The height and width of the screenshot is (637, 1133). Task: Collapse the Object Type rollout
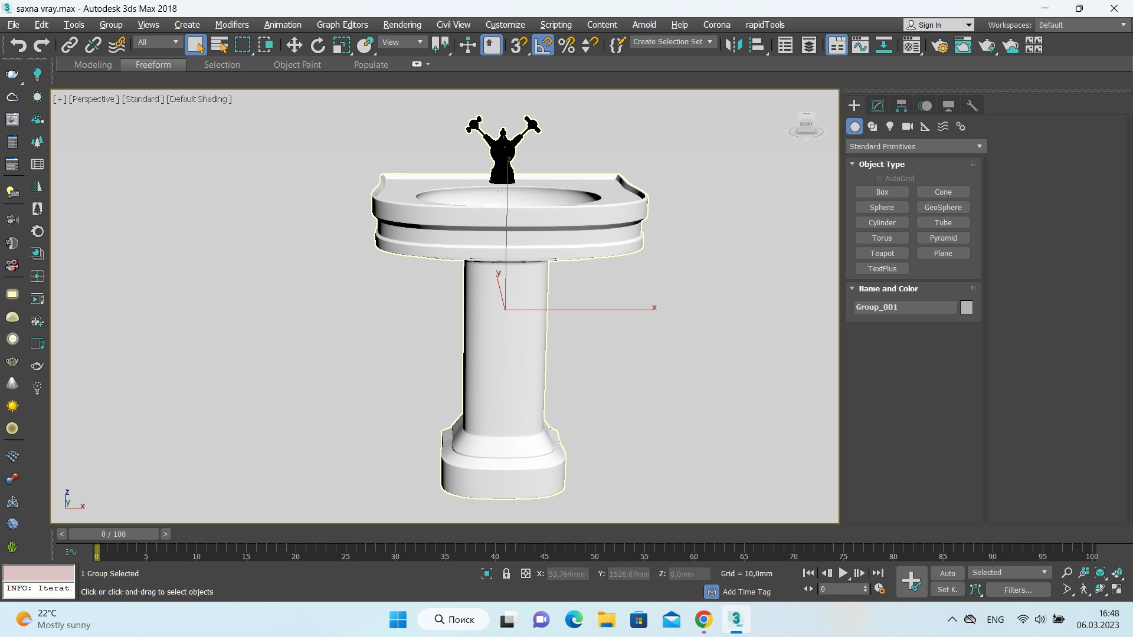point(852,164)
